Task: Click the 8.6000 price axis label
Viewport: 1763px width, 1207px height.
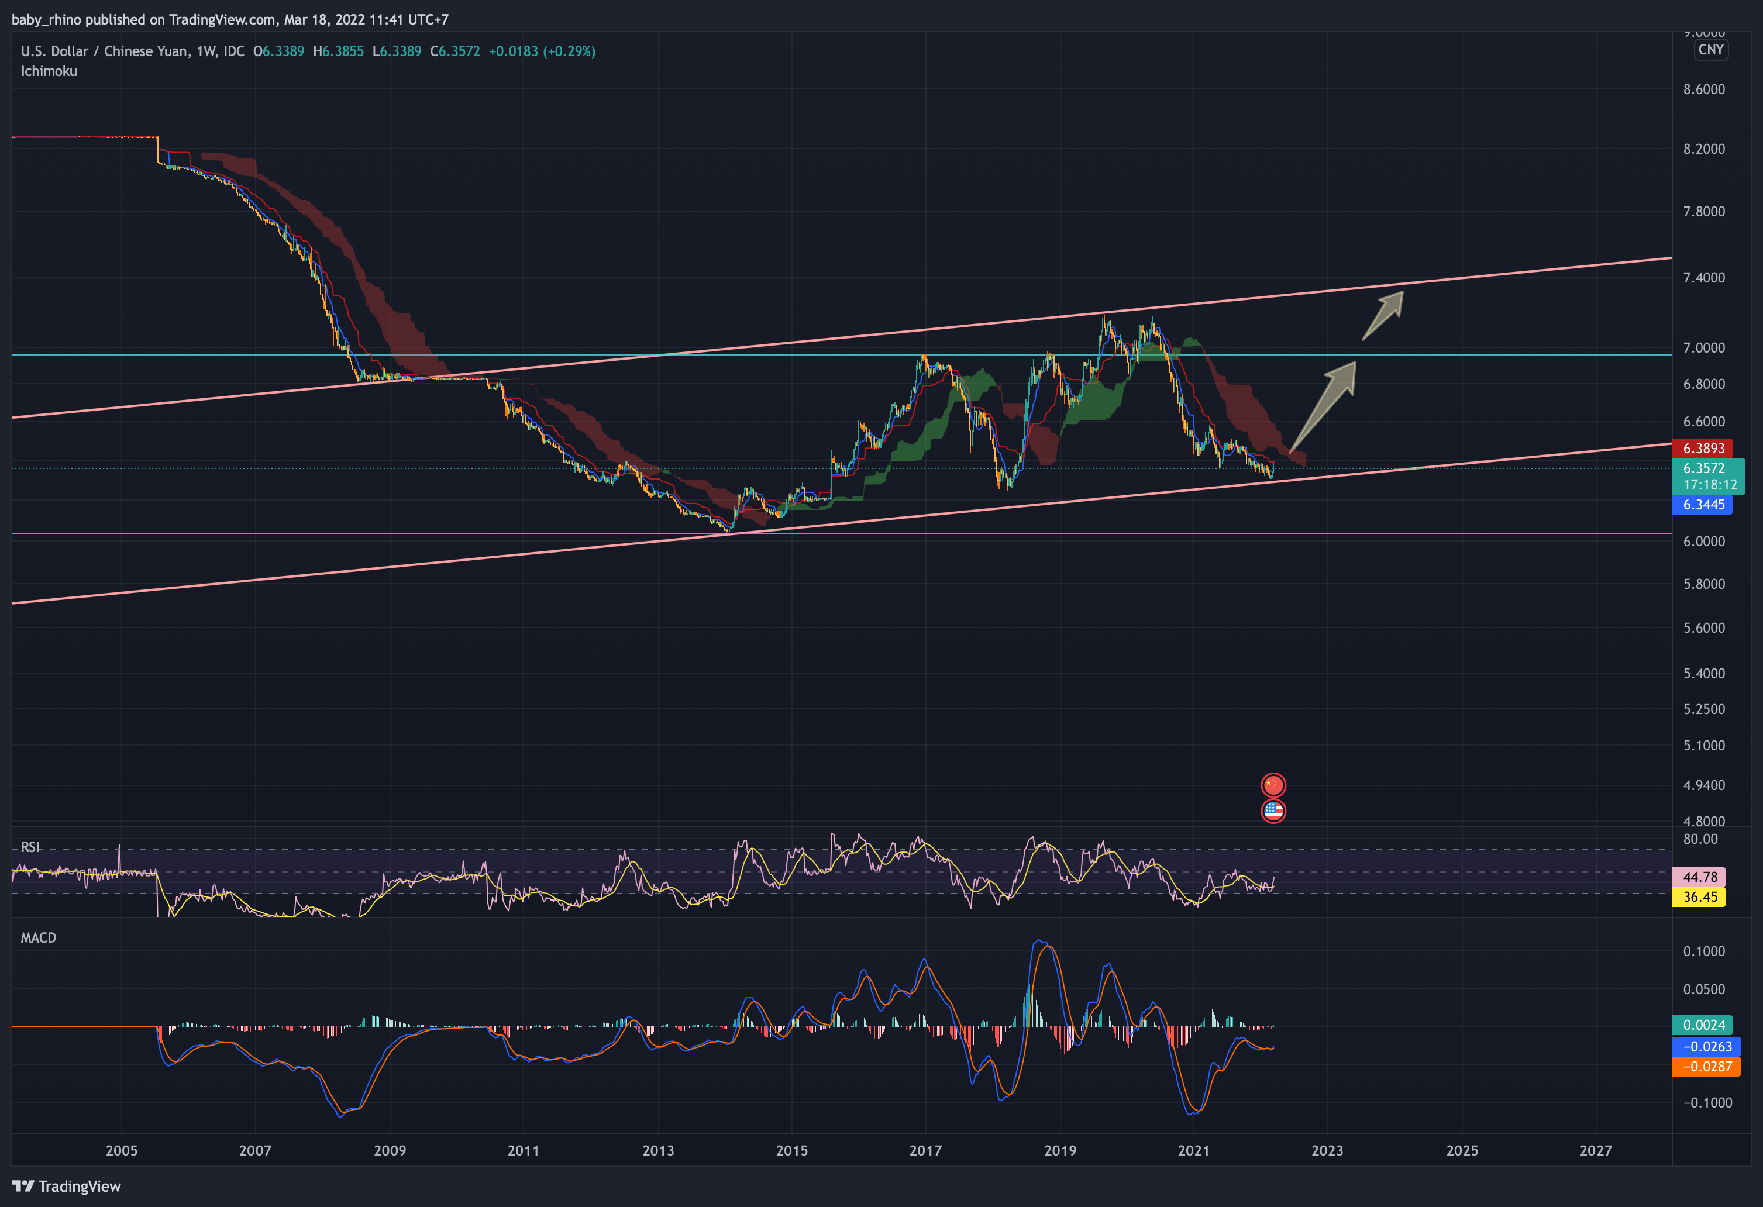Action: coord(1704,89)
